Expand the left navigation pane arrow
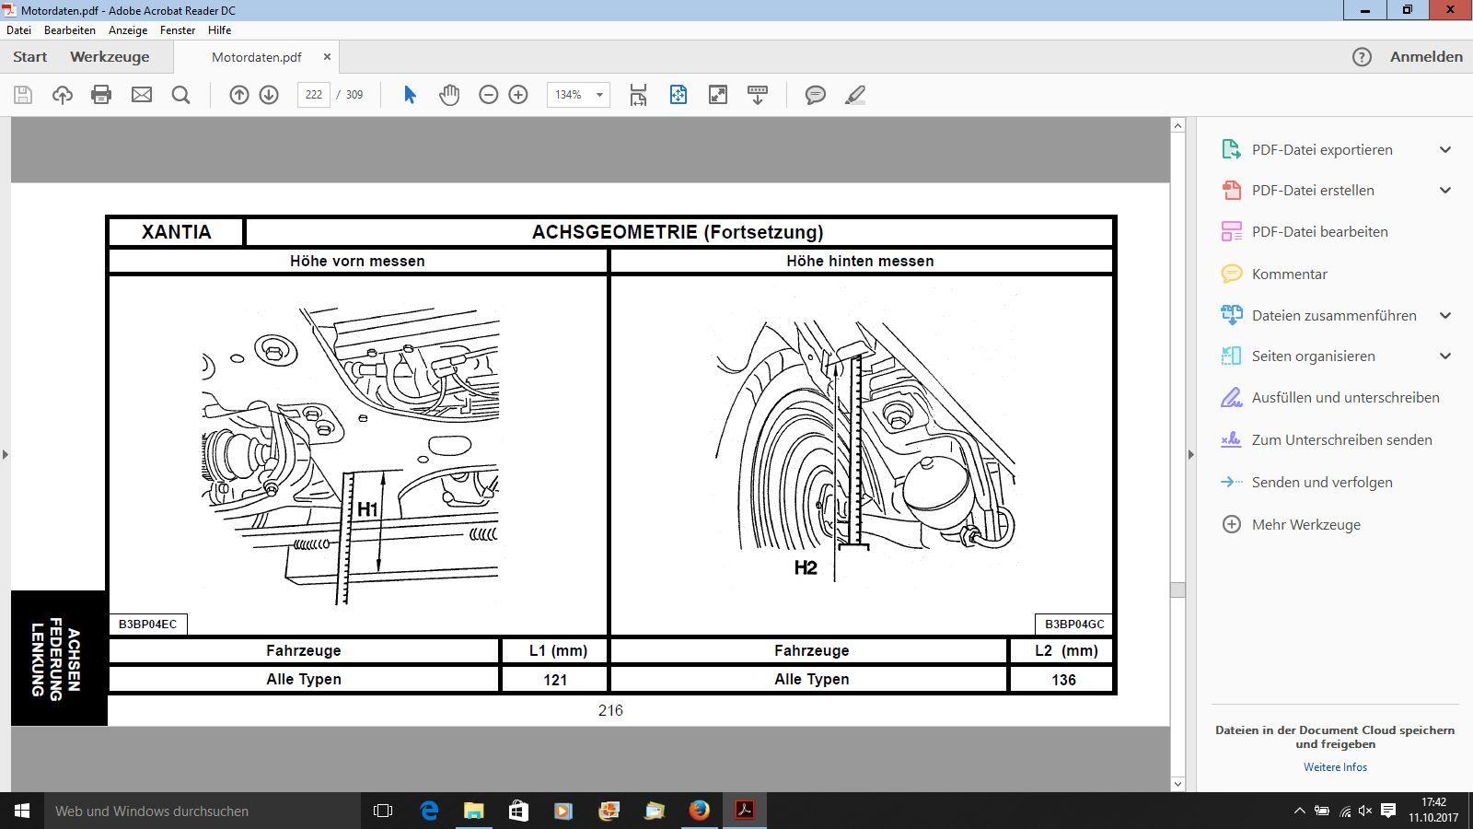The image size is (1473, 829). [5, 454]
